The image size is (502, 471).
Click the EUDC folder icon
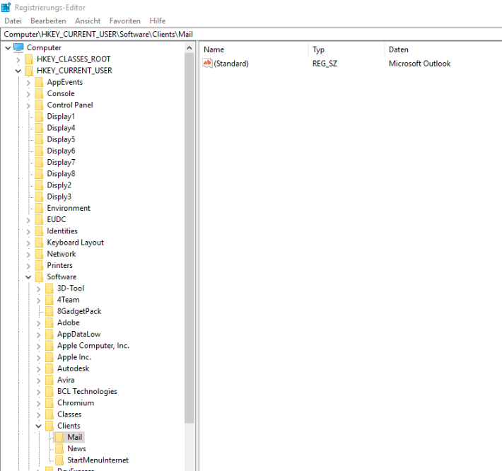coord(39,220)
